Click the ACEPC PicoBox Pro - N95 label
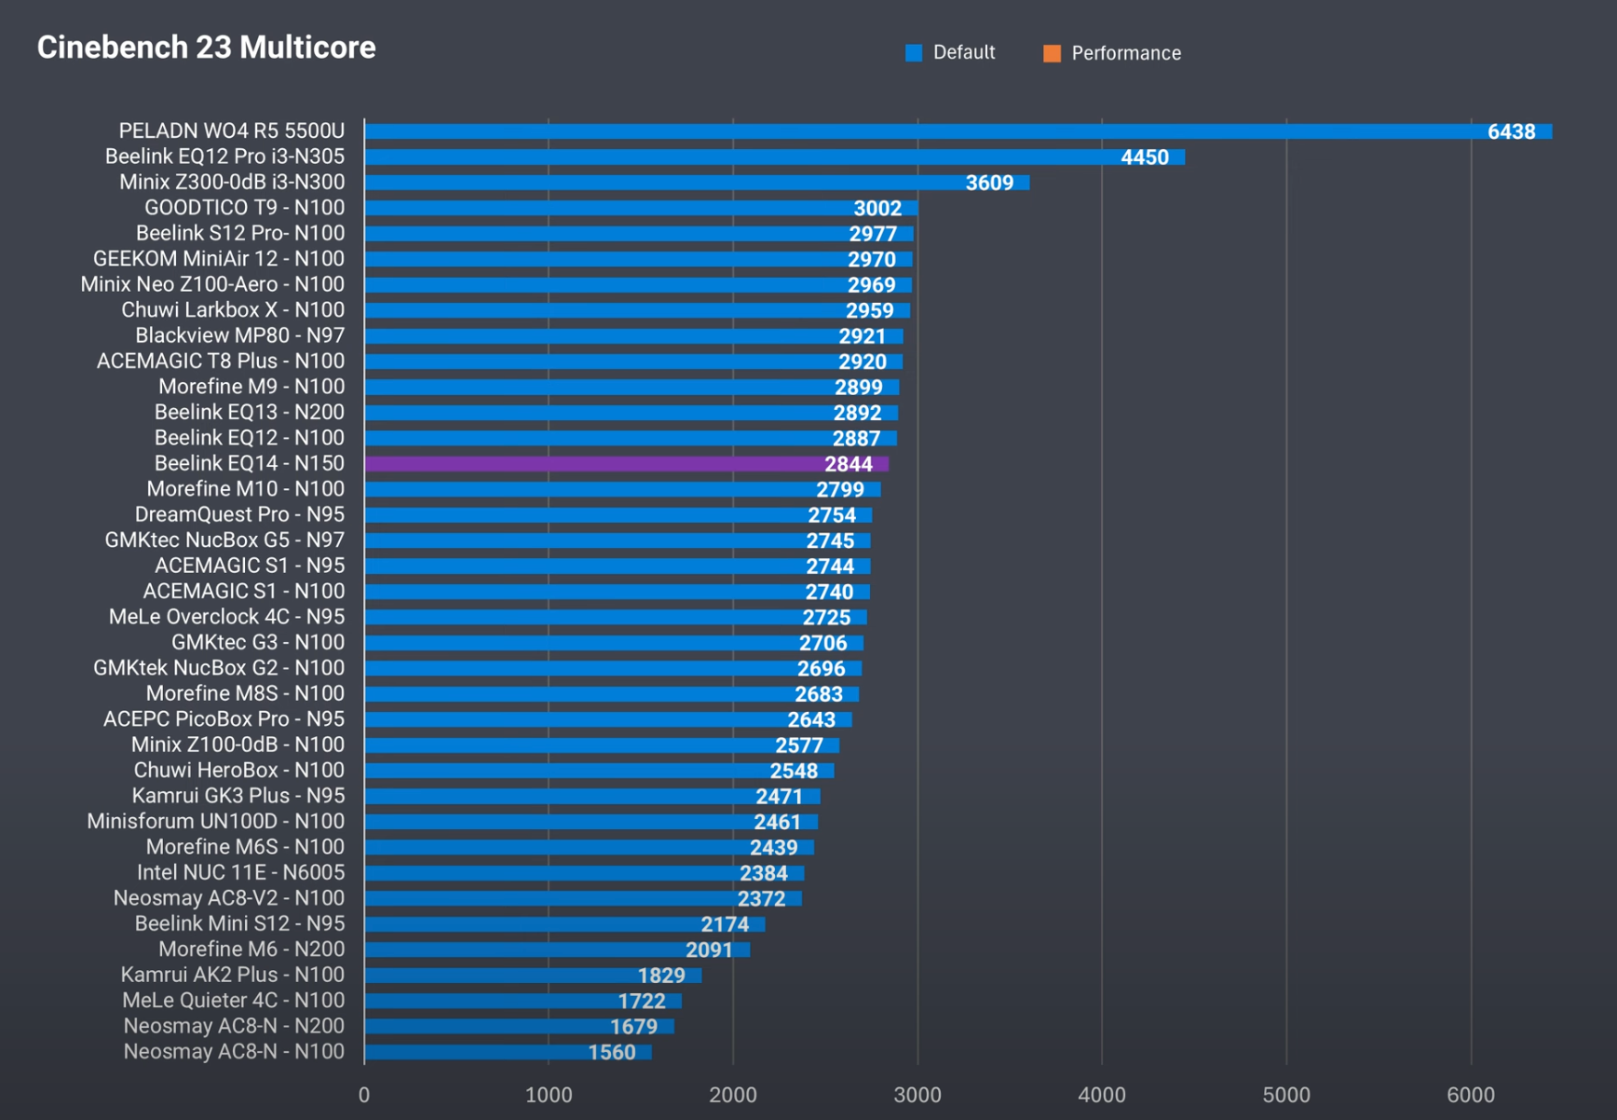The height and width of the screenshot is (1120, 1617). coord(224,719)
